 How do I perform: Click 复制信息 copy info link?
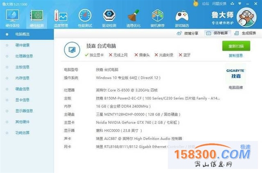(x=236, y=55)
